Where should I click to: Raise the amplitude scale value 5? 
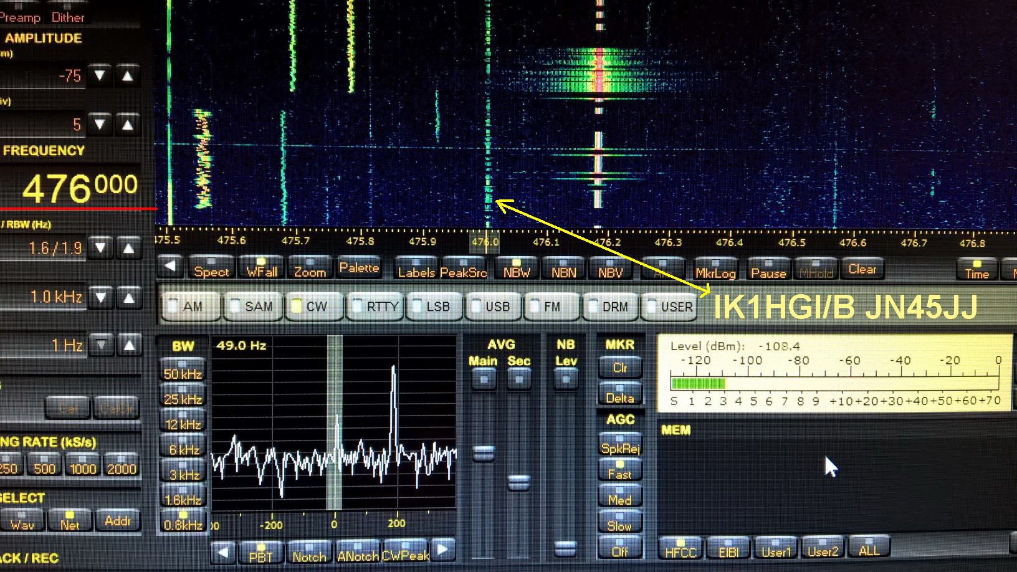(x=128, y=124)
